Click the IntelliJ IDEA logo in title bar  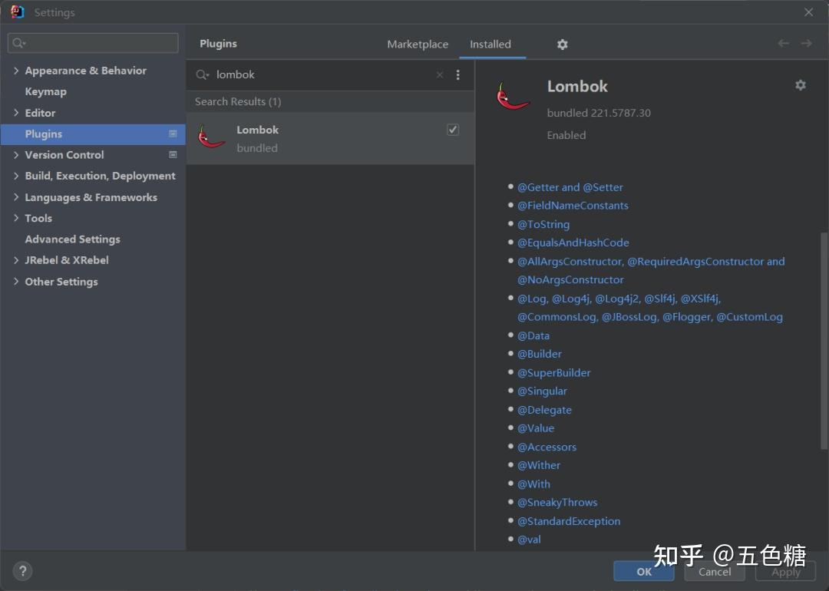point(17,12)
